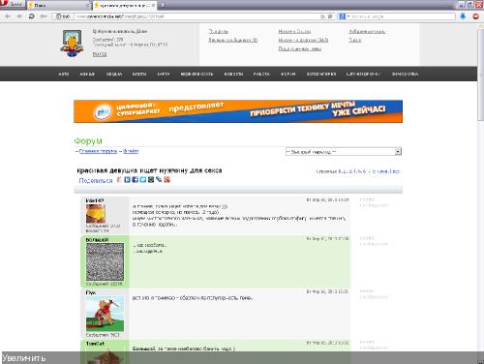
Task: Open the quick jump forum dropdown
Action: tap(344, 151)
